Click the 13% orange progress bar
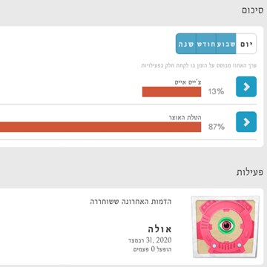 click(171, 92)
